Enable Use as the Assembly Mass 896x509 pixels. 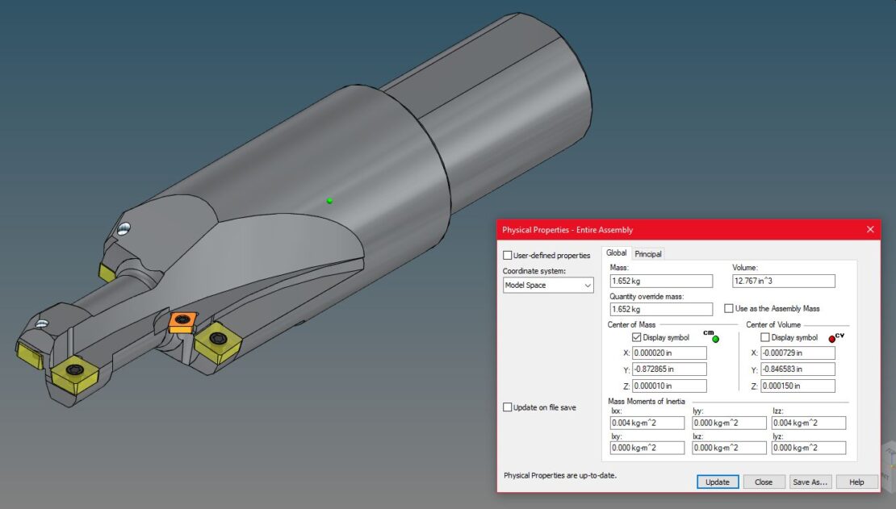click(730, 308)
